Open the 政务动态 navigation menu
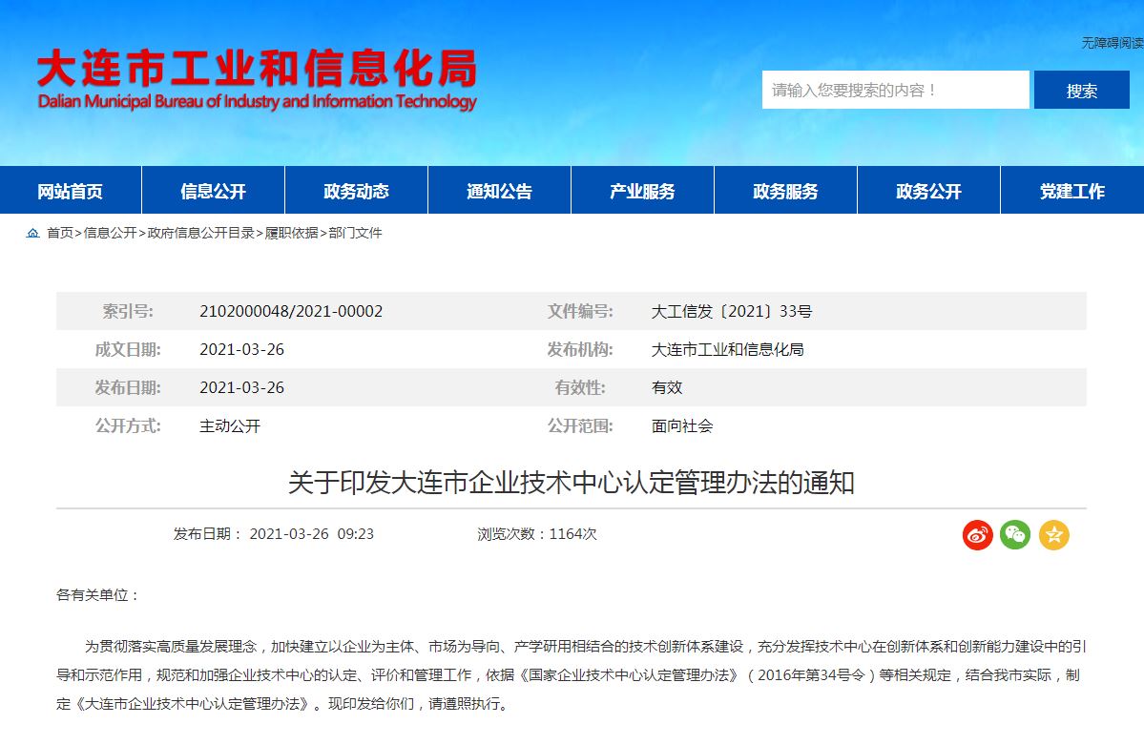 pos(356,191)
